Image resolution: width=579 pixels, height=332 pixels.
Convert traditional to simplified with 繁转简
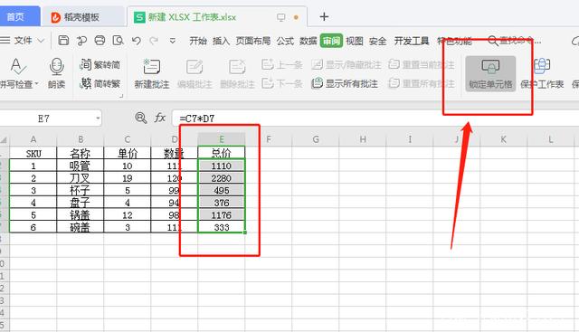[x=100, y=65]
